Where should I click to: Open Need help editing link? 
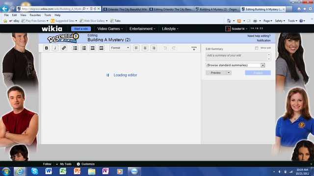tap(259, 36)
